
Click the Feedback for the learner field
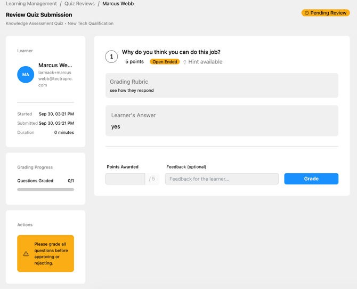[222, 179]
